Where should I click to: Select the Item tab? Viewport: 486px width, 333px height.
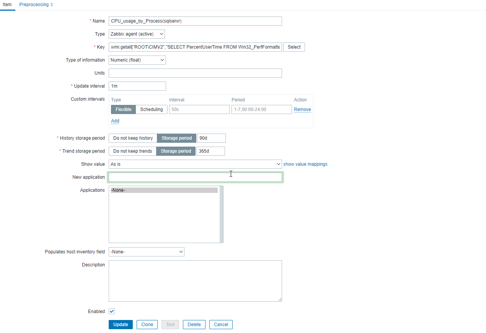[x=7, y=5]
